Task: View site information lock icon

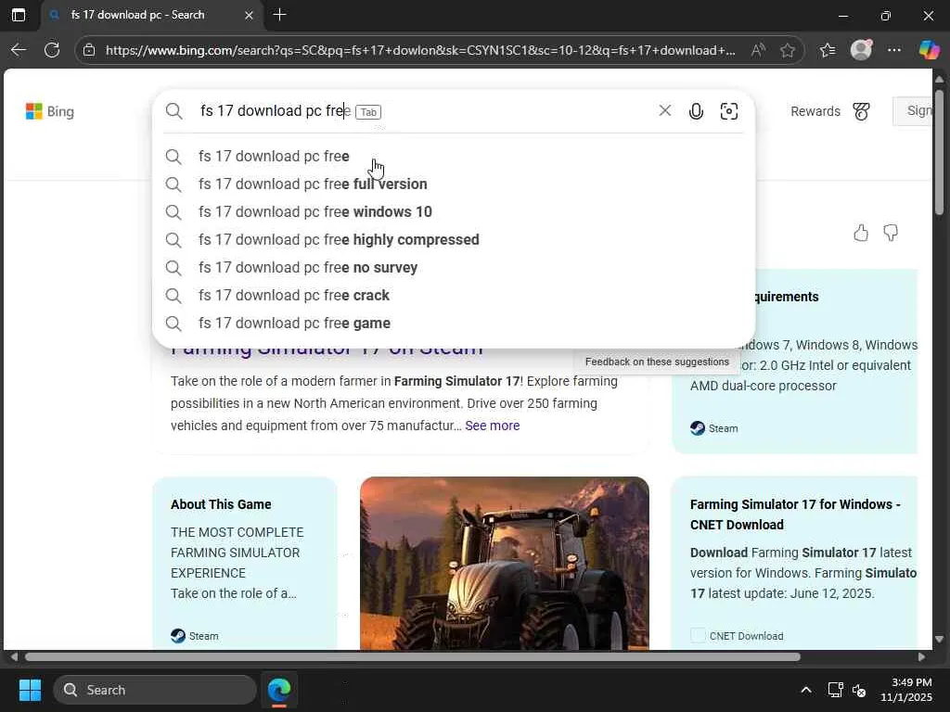Action: (x=89, y=50)
